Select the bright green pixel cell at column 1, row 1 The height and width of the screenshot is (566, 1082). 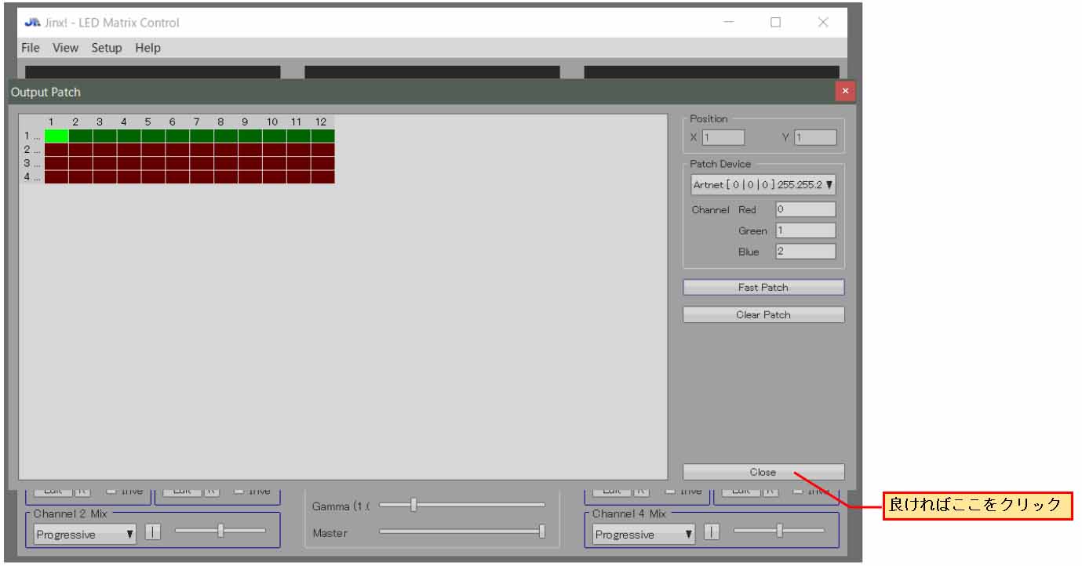click(x=56, y=136)
